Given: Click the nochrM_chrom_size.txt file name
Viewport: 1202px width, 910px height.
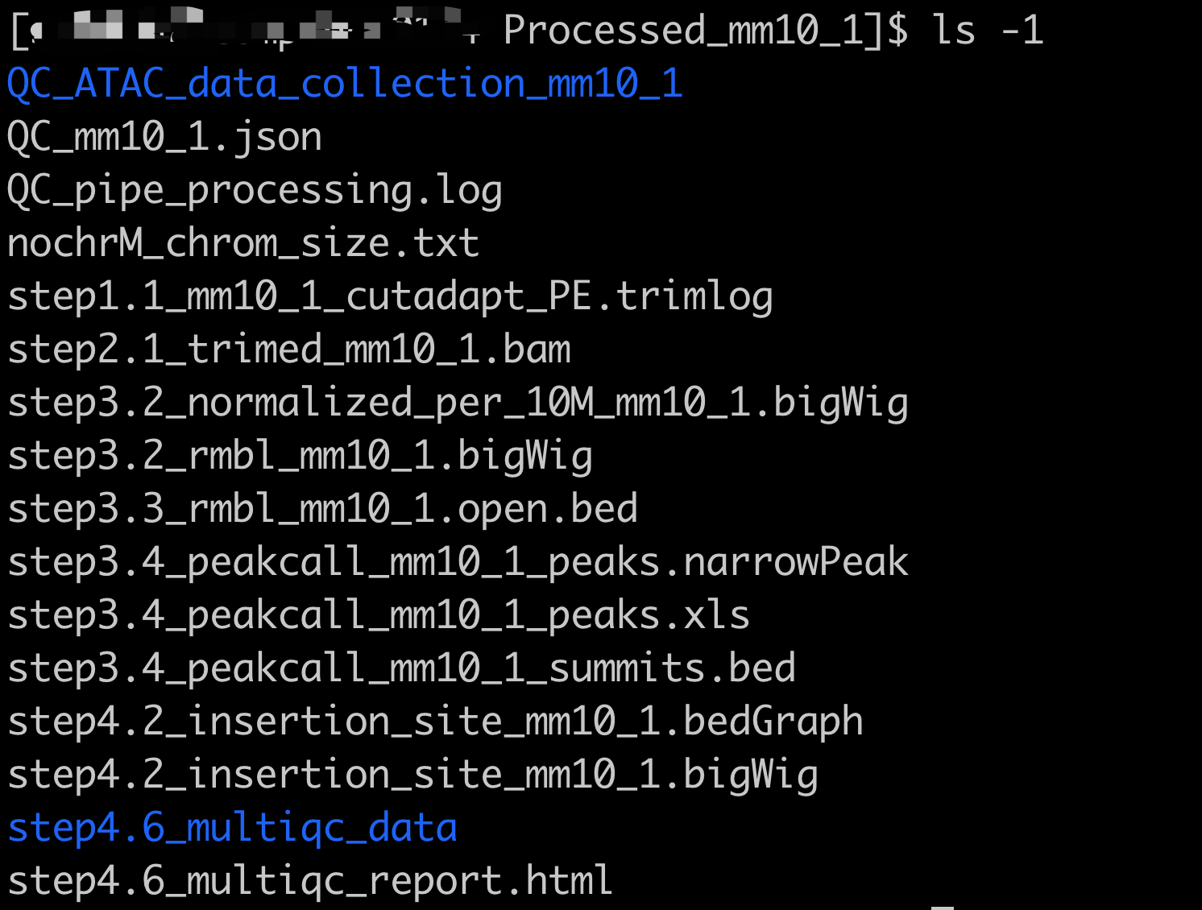Looking at the screenshot, I should [x=243, y=243].
